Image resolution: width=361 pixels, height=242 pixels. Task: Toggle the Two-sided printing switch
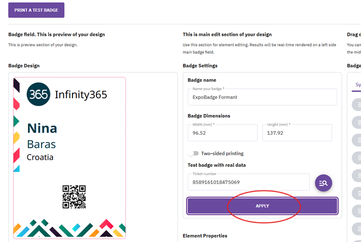pyautogui.click(x=193, y=154)
